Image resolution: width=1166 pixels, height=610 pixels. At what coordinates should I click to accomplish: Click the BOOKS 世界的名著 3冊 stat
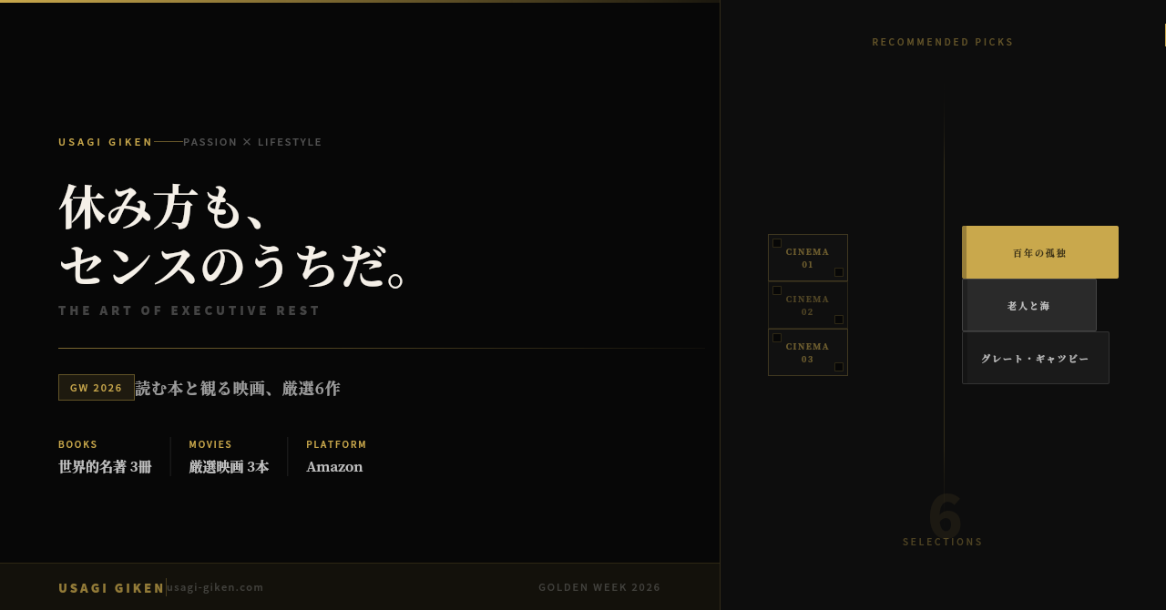[105, 456]
